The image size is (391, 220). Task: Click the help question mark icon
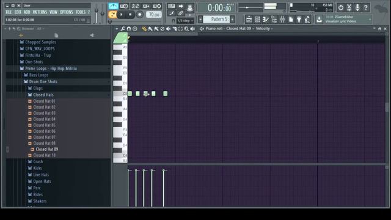366,8
